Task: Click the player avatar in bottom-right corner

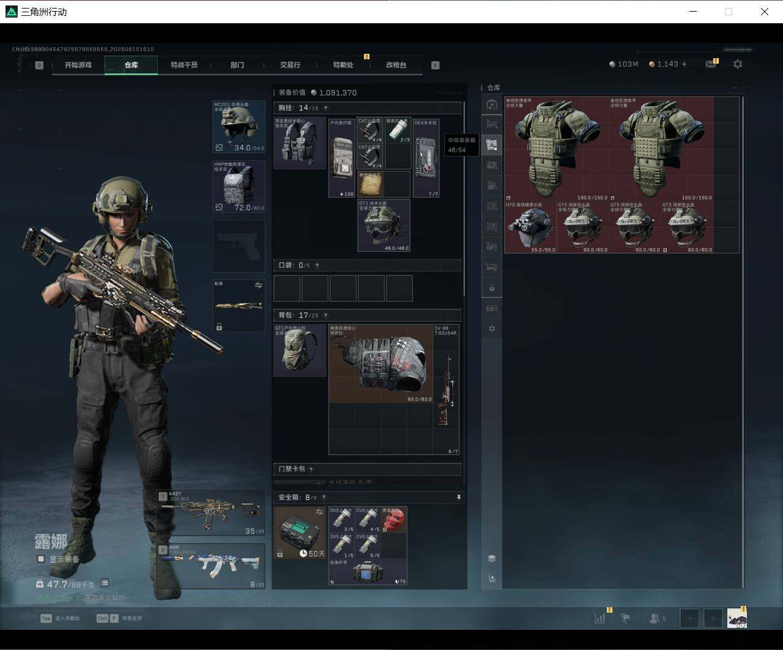Action: (x=737, y=618)
